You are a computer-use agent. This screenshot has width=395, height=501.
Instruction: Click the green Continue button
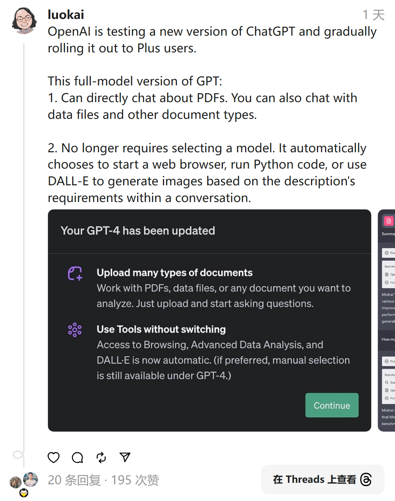coord(332,405)
